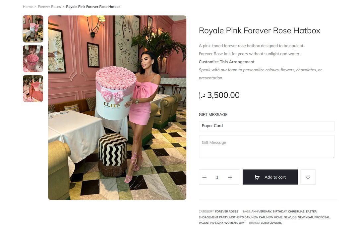Click the quantity number field

pos(217,177)
